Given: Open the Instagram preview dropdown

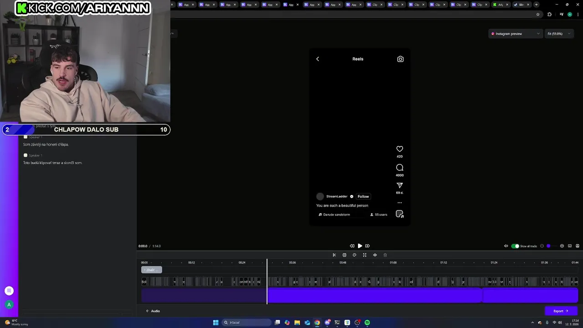Looking at the screenshot, I should [x=516, y=34].
